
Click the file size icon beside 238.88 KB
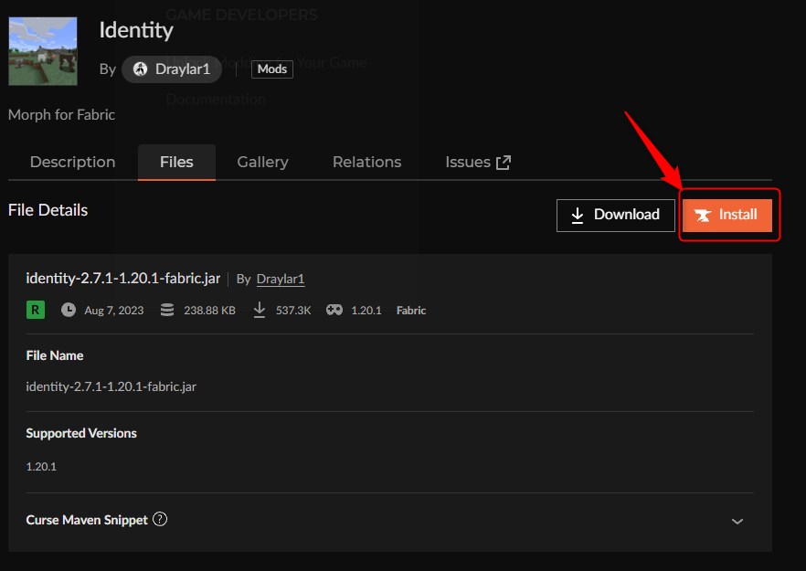166,310
